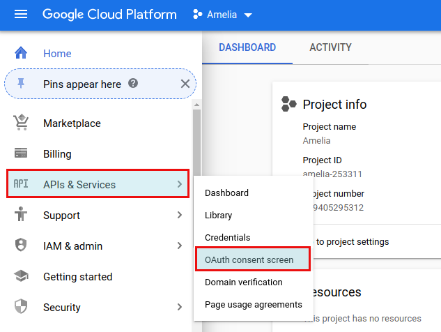Screen dimensions: 441x332
Task: Open Library from the APIs submenu
Action: (x=218, y=216)
